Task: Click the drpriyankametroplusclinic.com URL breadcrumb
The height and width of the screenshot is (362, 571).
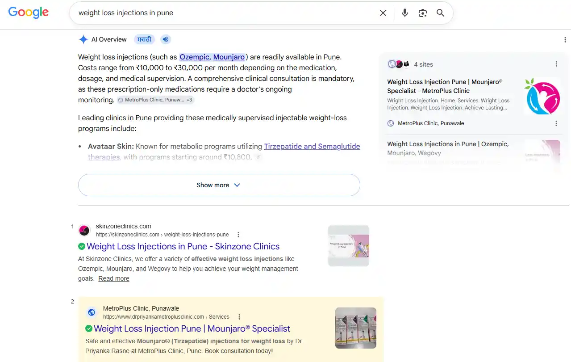Action: [166, 317]
